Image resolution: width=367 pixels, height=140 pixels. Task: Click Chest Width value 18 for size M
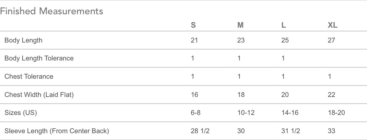(x=241, y=95)
